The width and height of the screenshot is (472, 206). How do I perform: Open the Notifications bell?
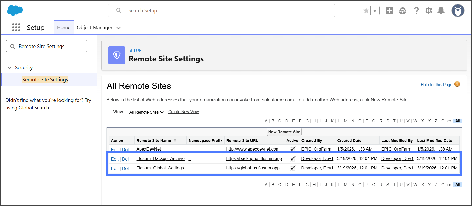[x=441, y=10]
